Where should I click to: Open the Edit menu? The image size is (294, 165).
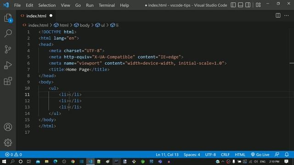coord(29,5)
